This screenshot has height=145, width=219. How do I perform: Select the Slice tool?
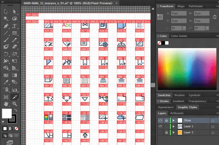[x=14, y=97]
